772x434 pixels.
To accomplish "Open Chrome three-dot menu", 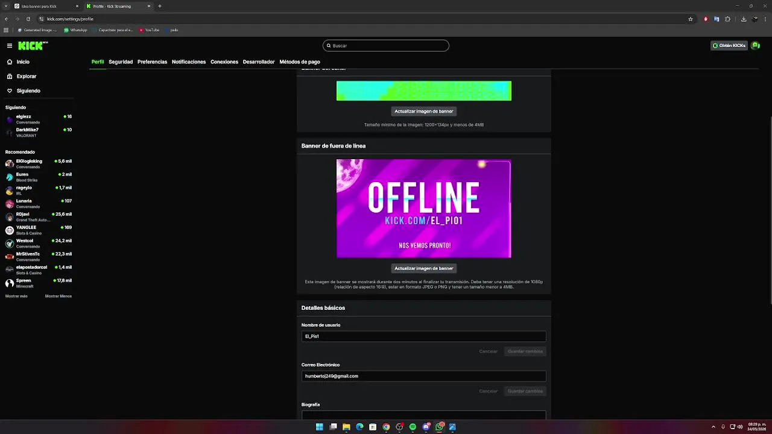I will [x=765, y=19].
